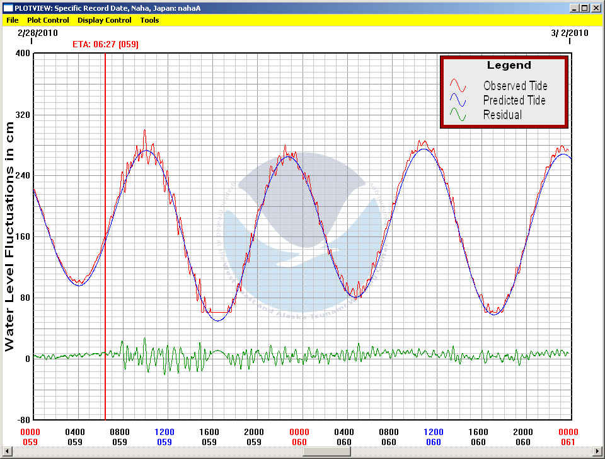The width and height of the screenshot is (605, 459).
Task: Click the '0800 060' time label
Action: coord(389,436)
